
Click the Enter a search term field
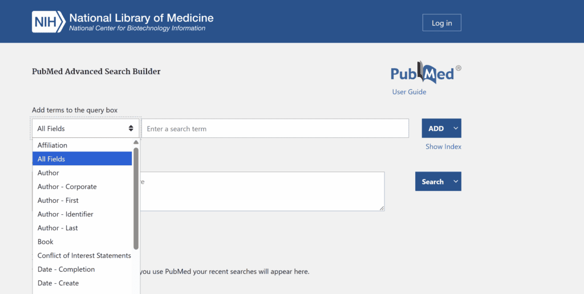point(275,128)
